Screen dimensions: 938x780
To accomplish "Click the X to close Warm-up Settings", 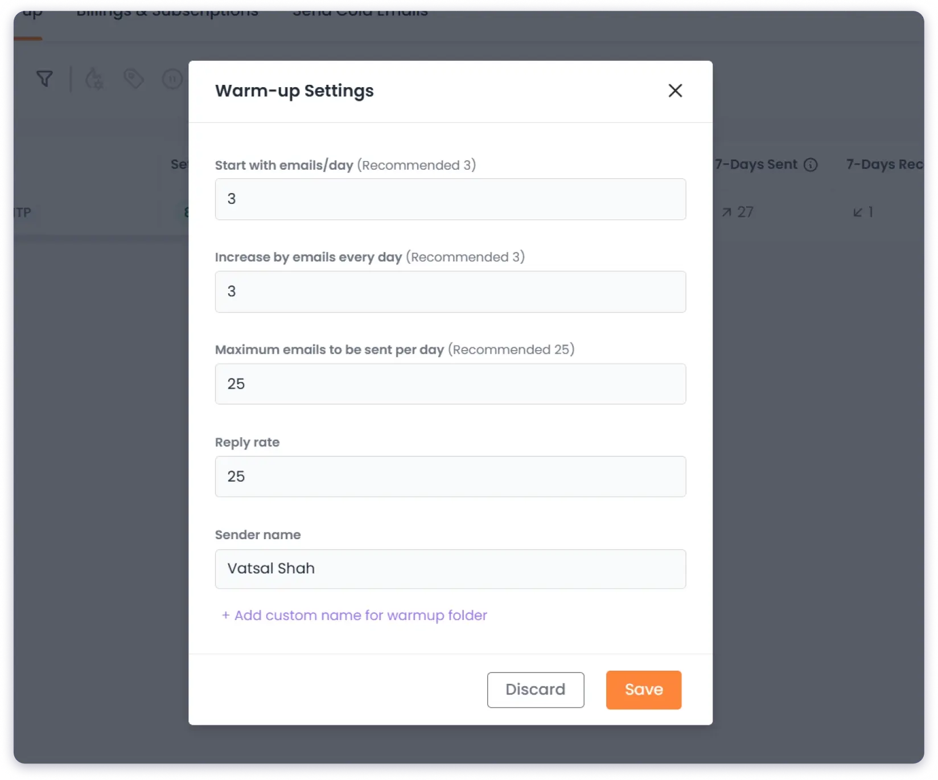I will [675, 91].
